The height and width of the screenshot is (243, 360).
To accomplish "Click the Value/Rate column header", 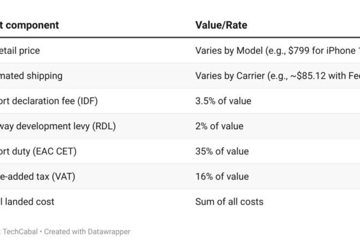I will click(221, 25).
